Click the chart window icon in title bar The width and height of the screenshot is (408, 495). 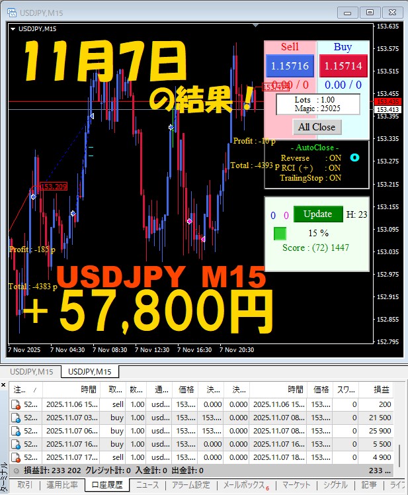pyautogui.click(x=12, y=13)
